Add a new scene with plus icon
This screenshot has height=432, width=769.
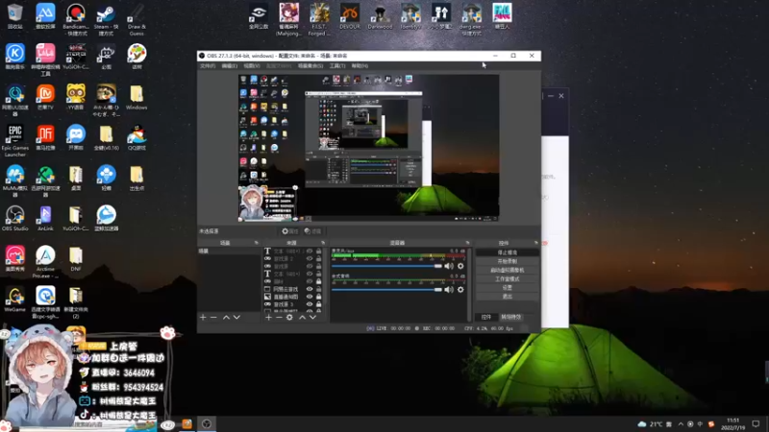pyautogui.click(x=203, y=318)
